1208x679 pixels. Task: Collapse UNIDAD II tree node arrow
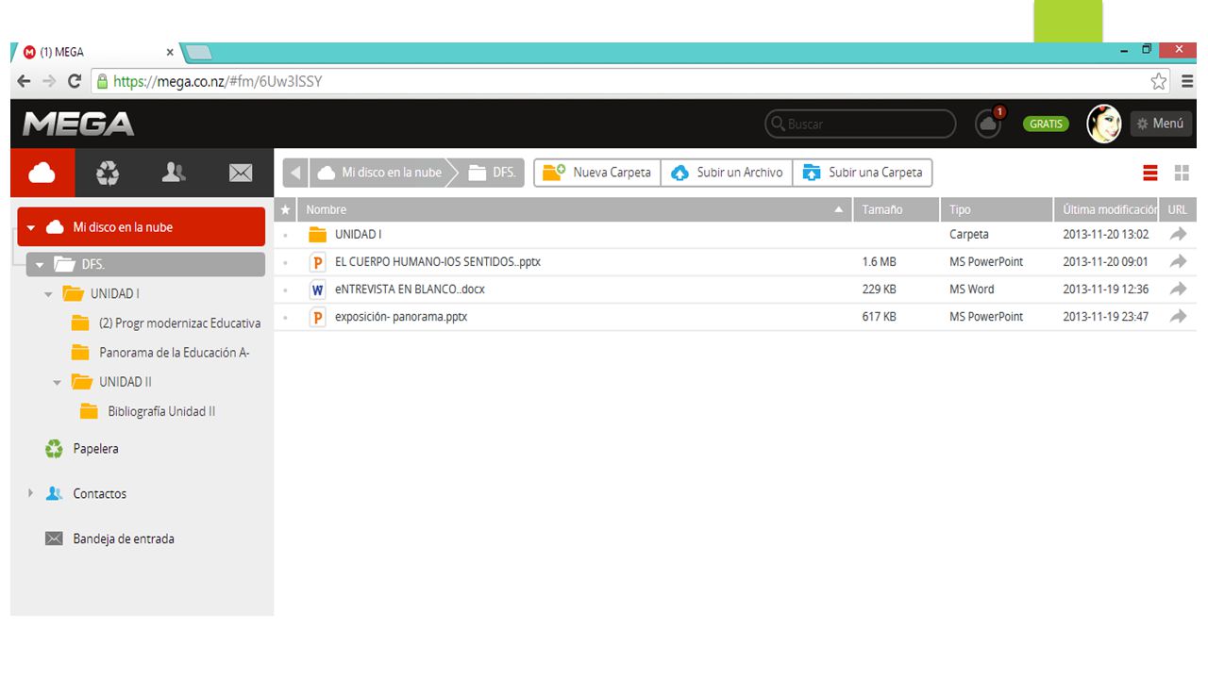click(x=58, y=383)
